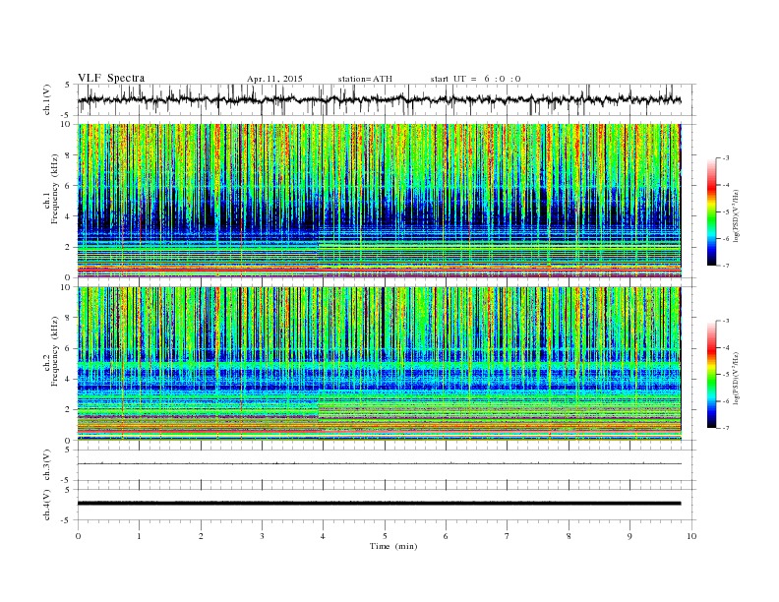Click the time axis tick label '0'
Viewport: 779px width, 602px height.
tap(78, 536)
